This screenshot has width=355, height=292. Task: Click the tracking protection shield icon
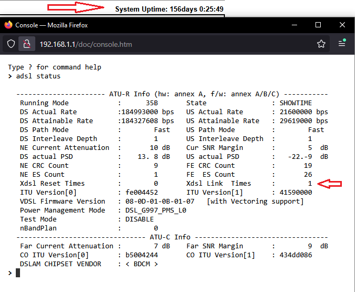click(11, 44)
